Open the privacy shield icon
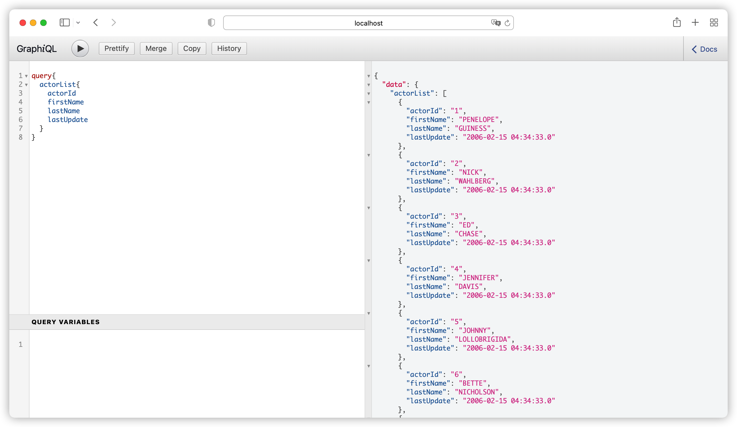 [211, 22]
